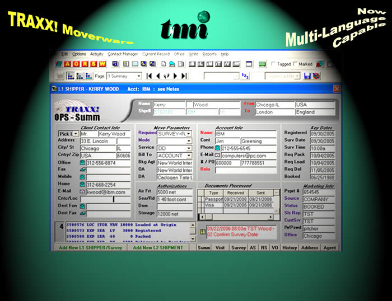Viewport: 392px width, 301px height.
Task: Click the Fax line icon in Client Contact Info
Action: pyautogui.click(x=82, y=170)
